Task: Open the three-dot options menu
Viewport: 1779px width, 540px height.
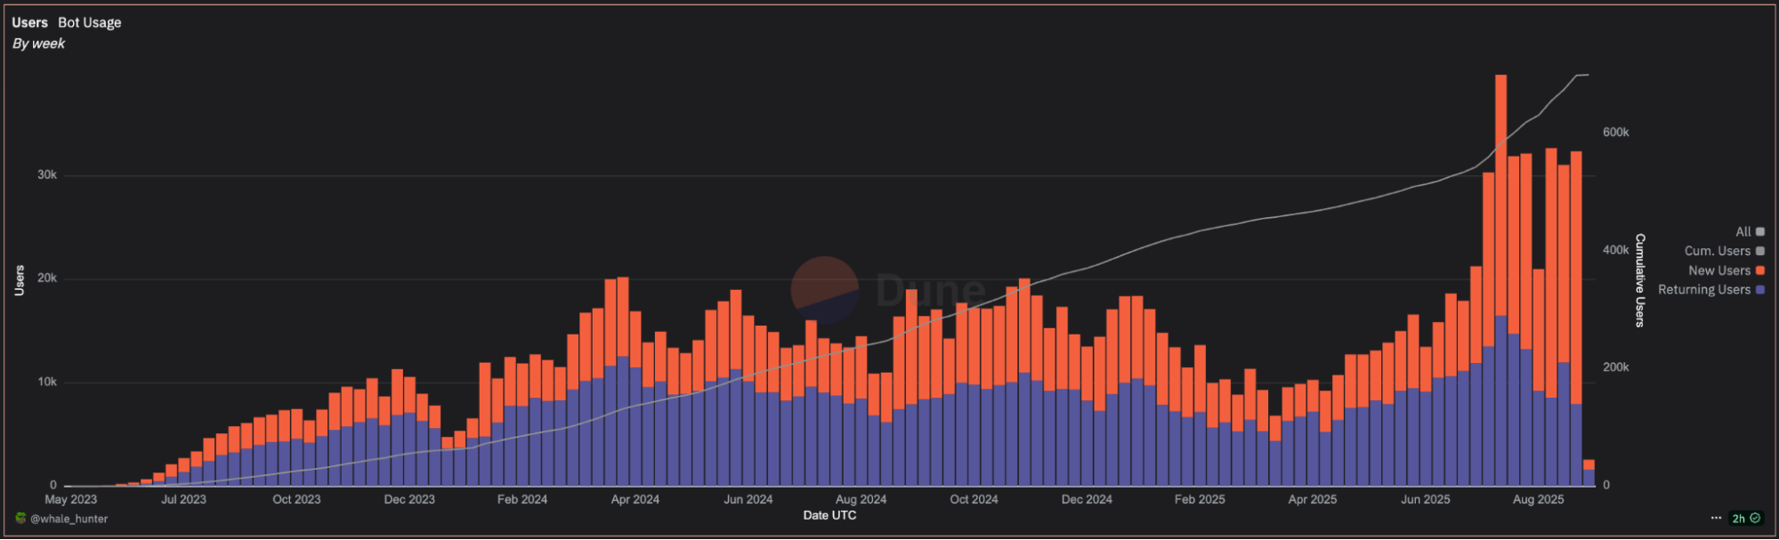Action: click(x=1716, y=518)
